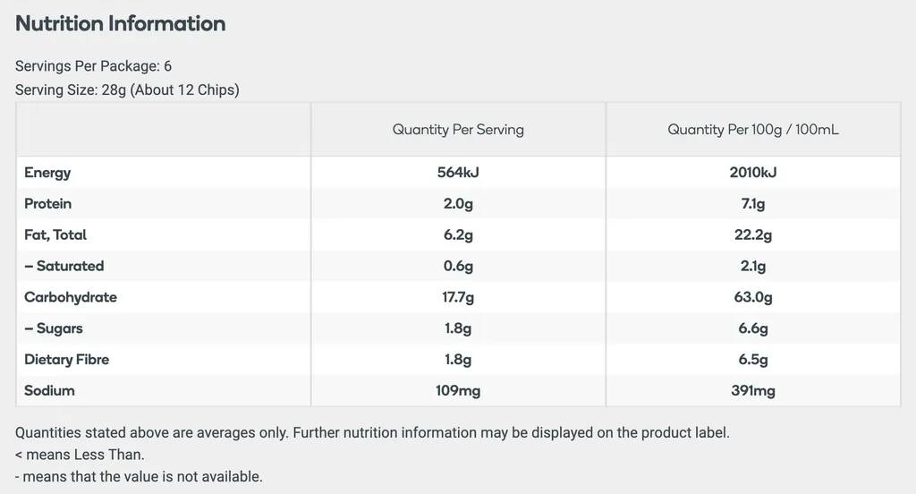
Task: Click the Dietary Fibre row label
Action: (66, 360)
